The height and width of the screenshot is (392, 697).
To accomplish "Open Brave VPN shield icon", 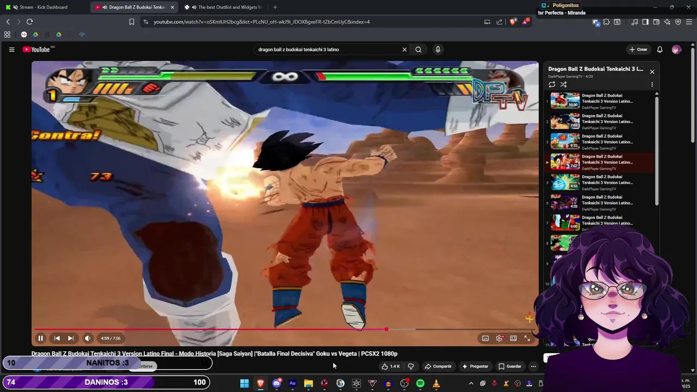I will (x=678, y=22).
